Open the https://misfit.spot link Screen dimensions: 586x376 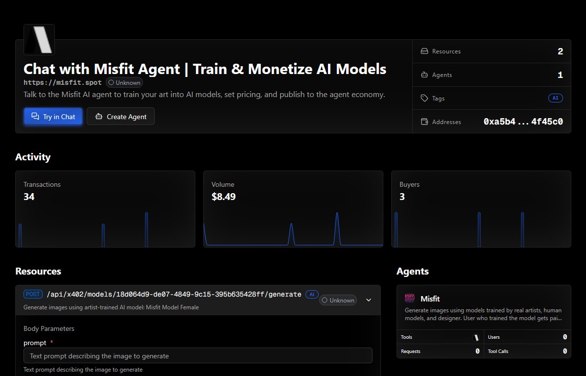click(62, 82)
